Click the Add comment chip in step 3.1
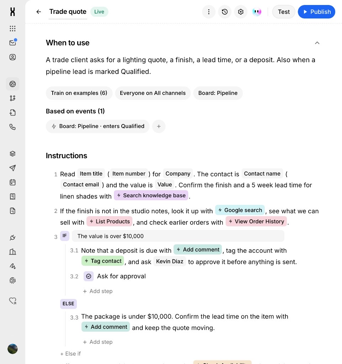 [x=198, y=250]
